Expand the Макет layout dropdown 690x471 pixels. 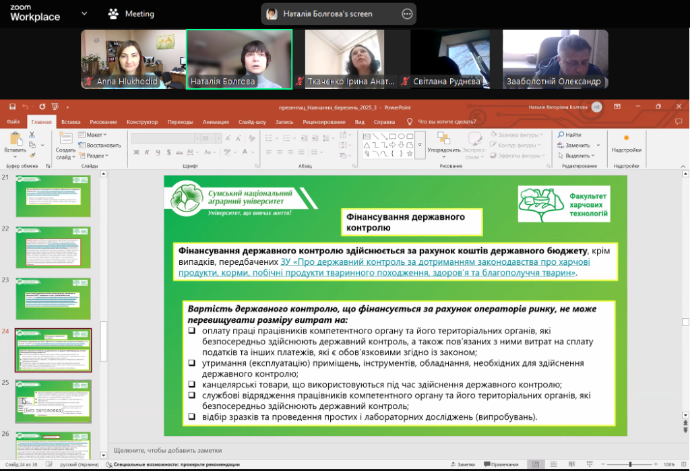point(94,135)
